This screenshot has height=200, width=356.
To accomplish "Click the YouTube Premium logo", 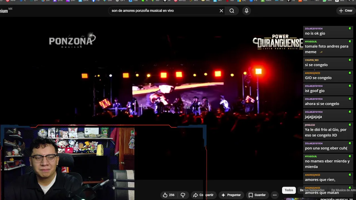I will tap(6, 11).
